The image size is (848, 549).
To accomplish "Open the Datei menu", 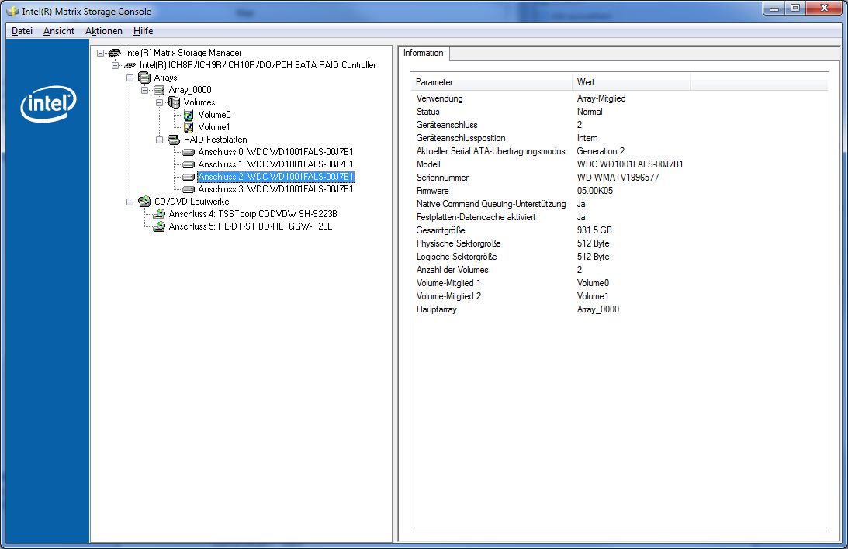I will coord(22,31).
